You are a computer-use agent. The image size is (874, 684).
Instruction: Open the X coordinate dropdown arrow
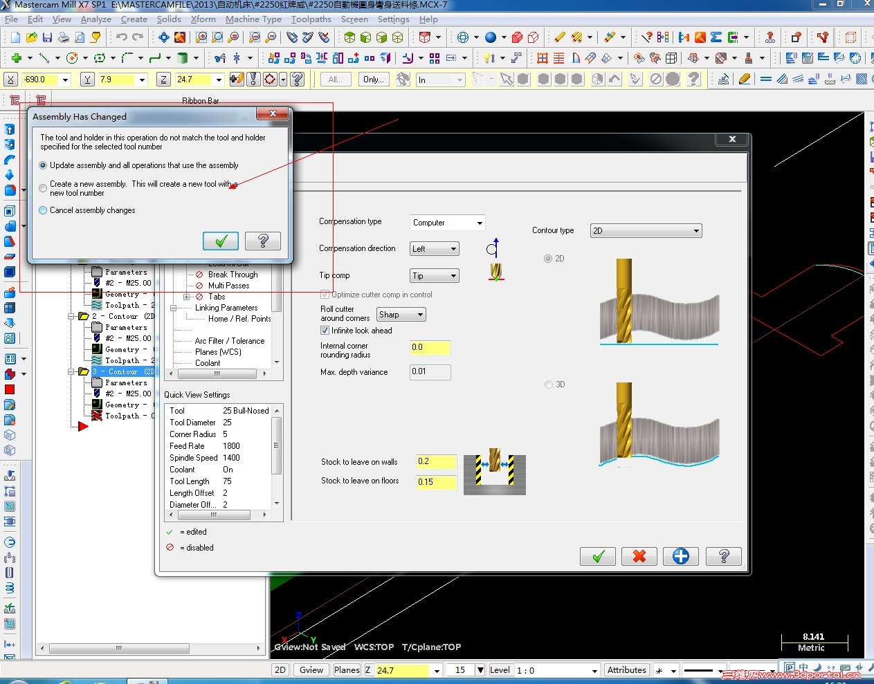66,80
